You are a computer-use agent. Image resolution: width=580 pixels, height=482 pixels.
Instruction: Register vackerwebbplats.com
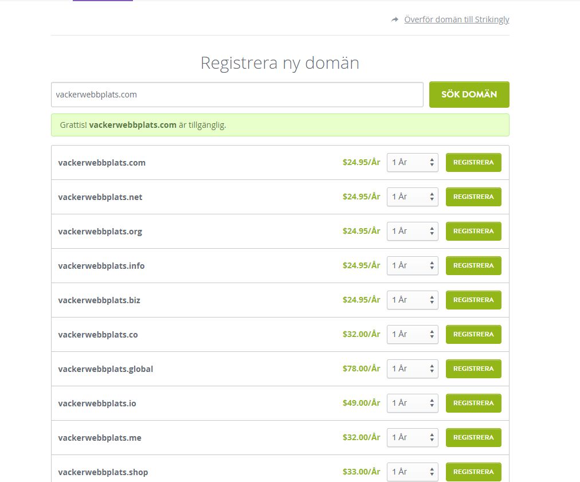(x=473, y=162)
